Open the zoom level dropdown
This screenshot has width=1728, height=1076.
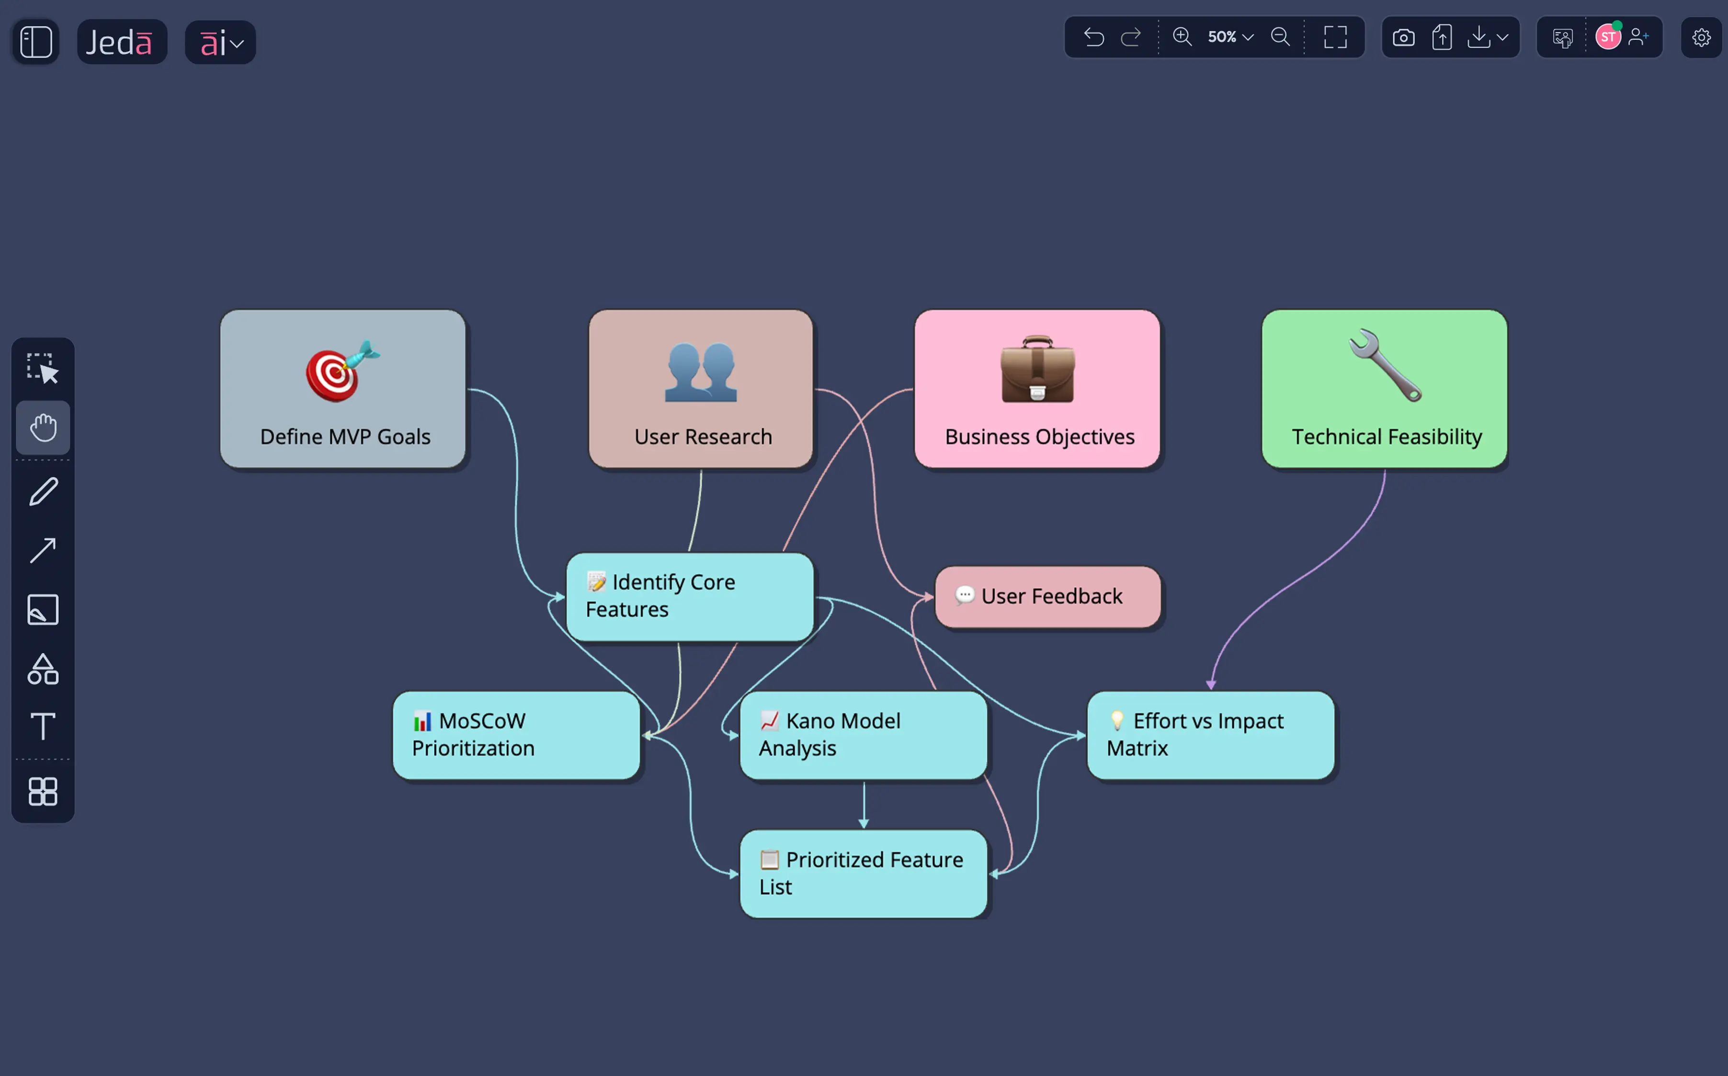point(1230,38)
